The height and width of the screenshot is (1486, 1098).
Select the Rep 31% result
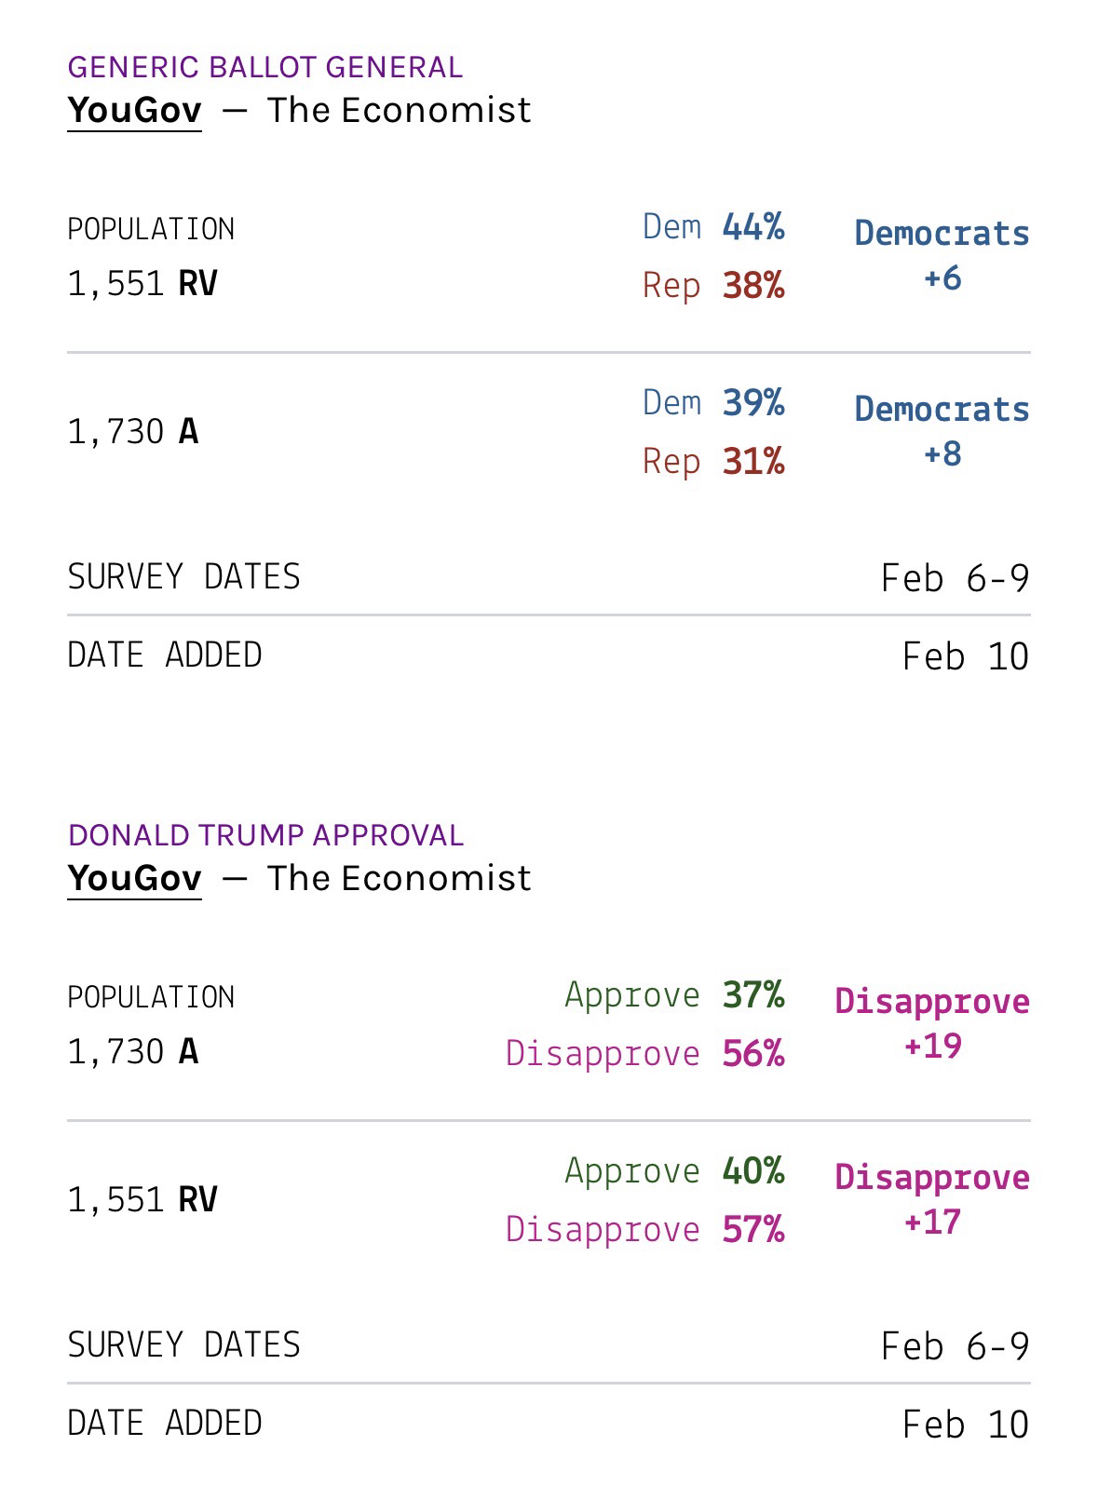(x=713, y=461)
